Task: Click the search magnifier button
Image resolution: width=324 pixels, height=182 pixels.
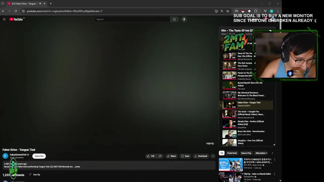Action: [174, 19]
